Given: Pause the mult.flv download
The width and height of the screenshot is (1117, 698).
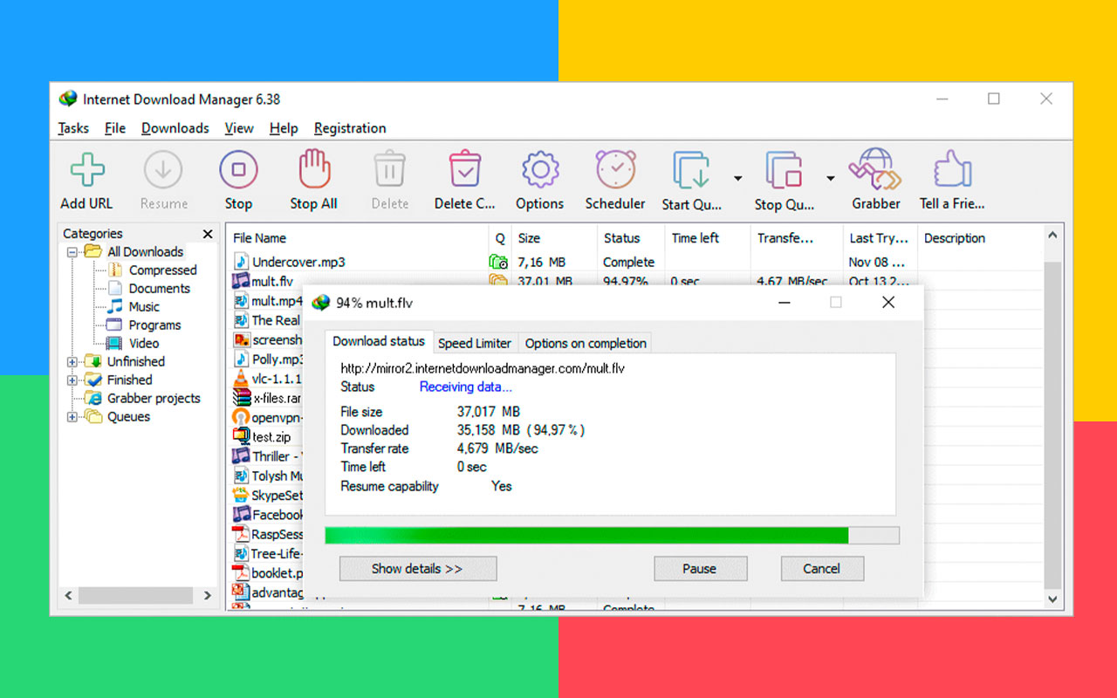Looking at the screenshot, I should pos(700,569).
